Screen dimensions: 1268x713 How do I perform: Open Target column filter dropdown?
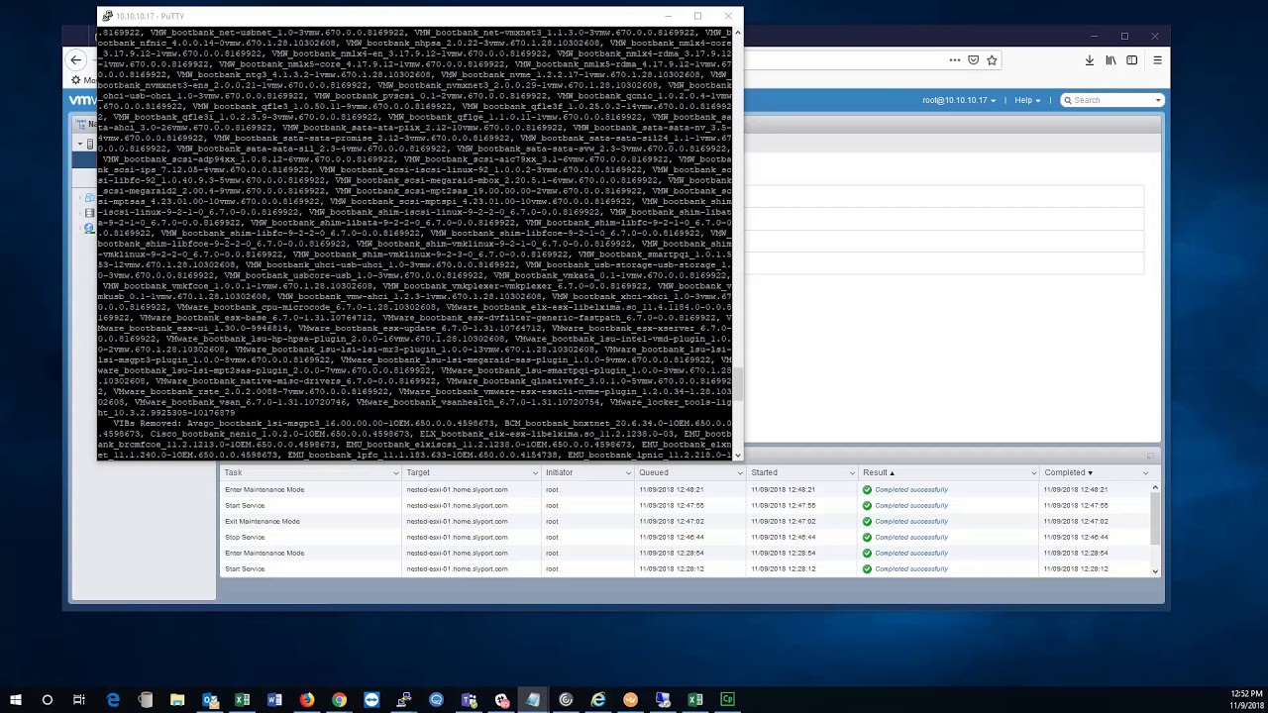[x=536, y=473]
